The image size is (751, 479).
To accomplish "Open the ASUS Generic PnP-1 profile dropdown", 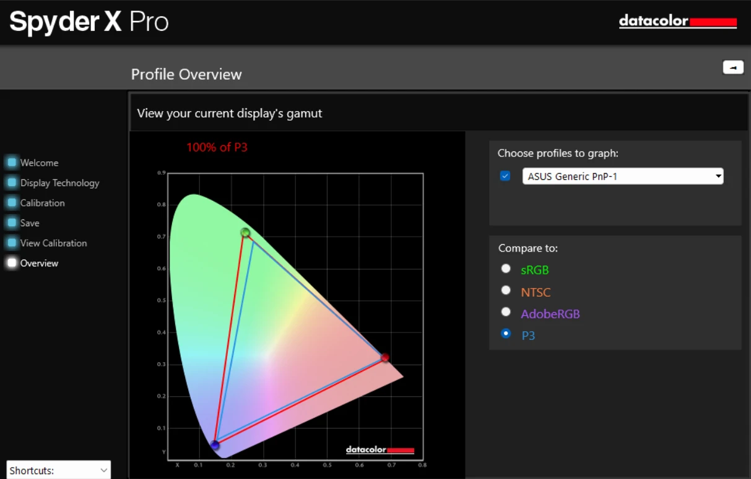I will pyautogui.click(x=622, y=176).
